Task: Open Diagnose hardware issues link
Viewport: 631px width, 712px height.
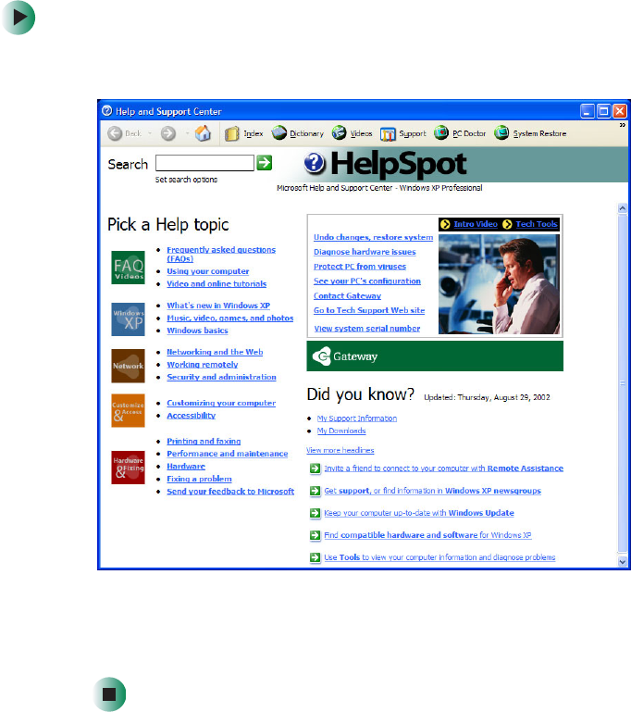Action: (365, 252)
